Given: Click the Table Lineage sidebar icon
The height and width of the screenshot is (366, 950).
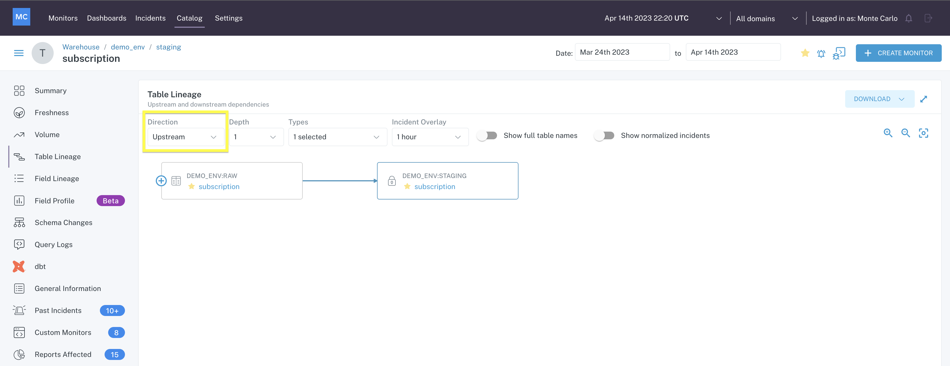Looking at the screenshot, I should 19,156.
